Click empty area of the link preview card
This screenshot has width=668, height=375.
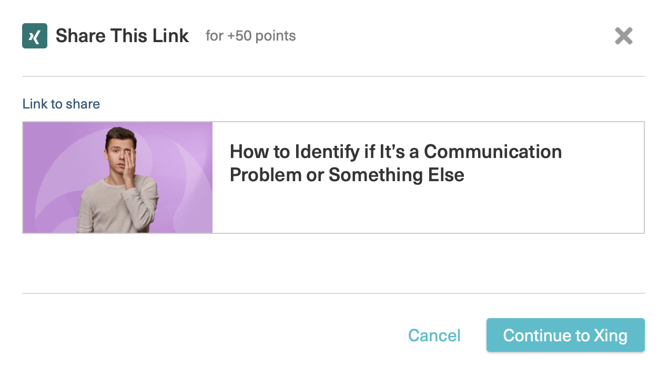tap(428, 211)
